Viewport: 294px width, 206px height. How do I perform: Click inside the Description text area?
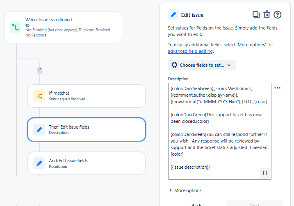coord(219,131)
